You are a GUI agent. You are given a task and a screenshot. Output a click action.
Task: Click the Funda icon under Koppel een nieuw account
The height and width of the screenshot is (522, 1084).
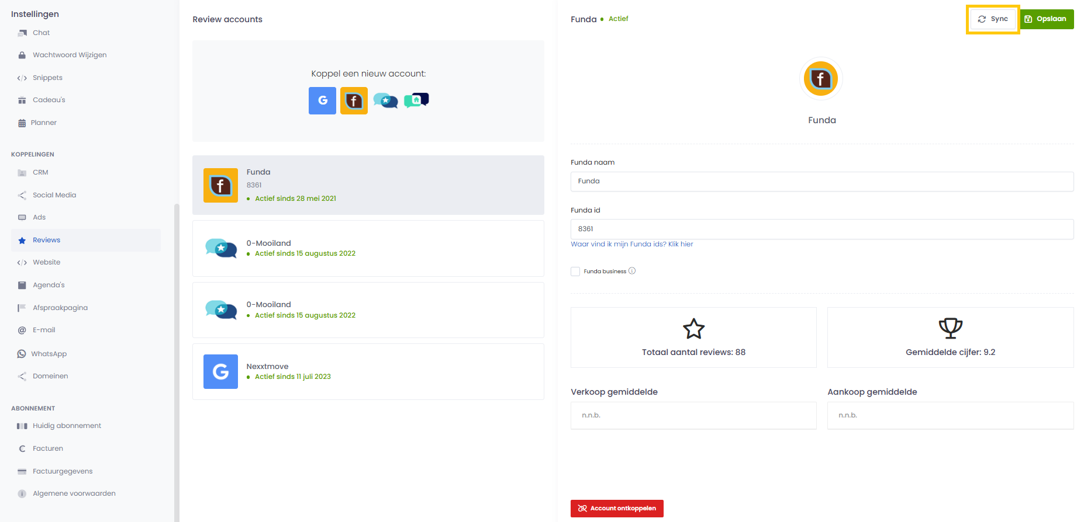click(x=354, y=100)
